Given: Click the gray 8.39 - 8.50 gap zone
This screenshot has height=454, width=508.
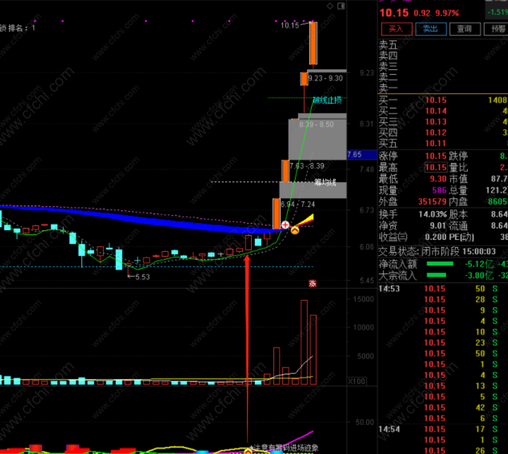Looking at the screenshot, I should [317, 139].
